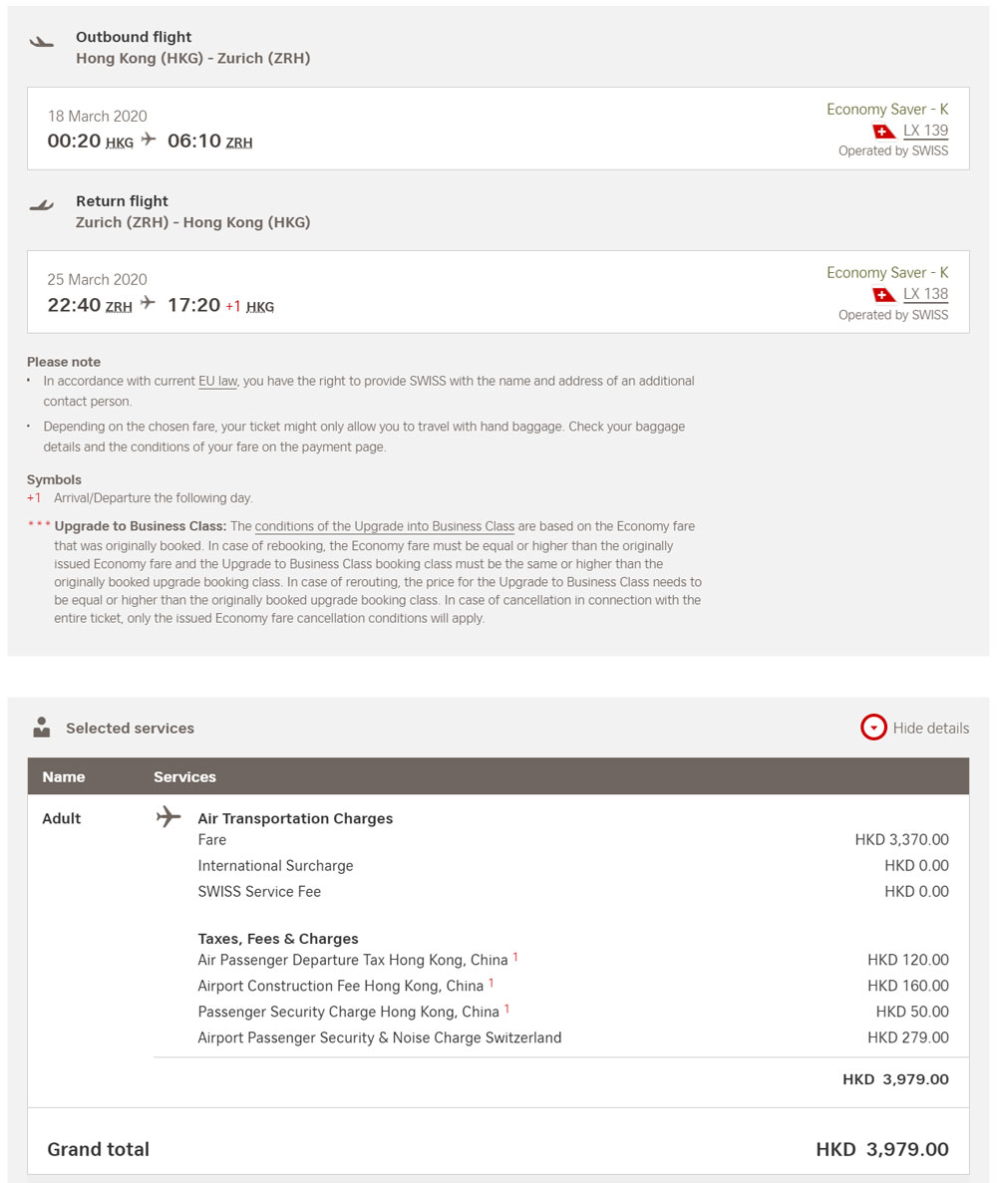
Task: Click the Services column header
Action: [184, 776]
